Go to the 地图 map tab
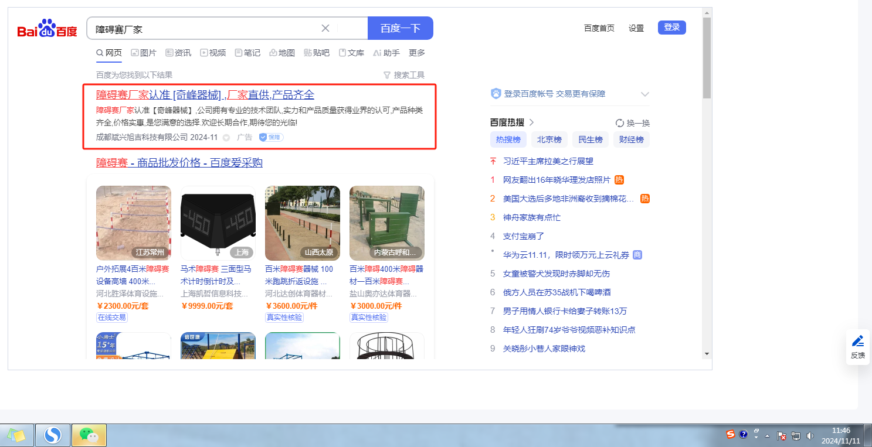Viewport: 872px width, 447px height. 282,53
